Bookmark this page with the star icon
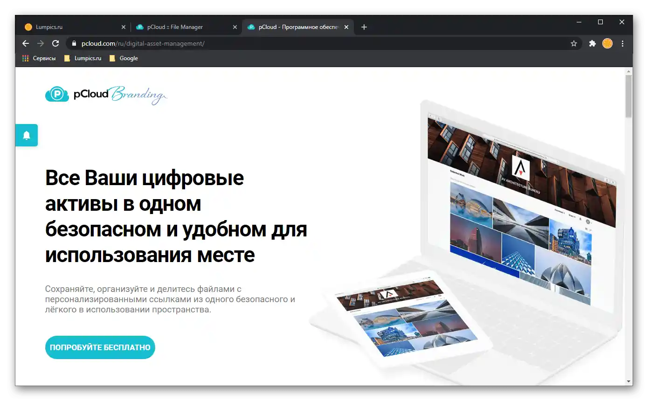The width and height of the screenshot is (648, 401). tap(574, 43)
